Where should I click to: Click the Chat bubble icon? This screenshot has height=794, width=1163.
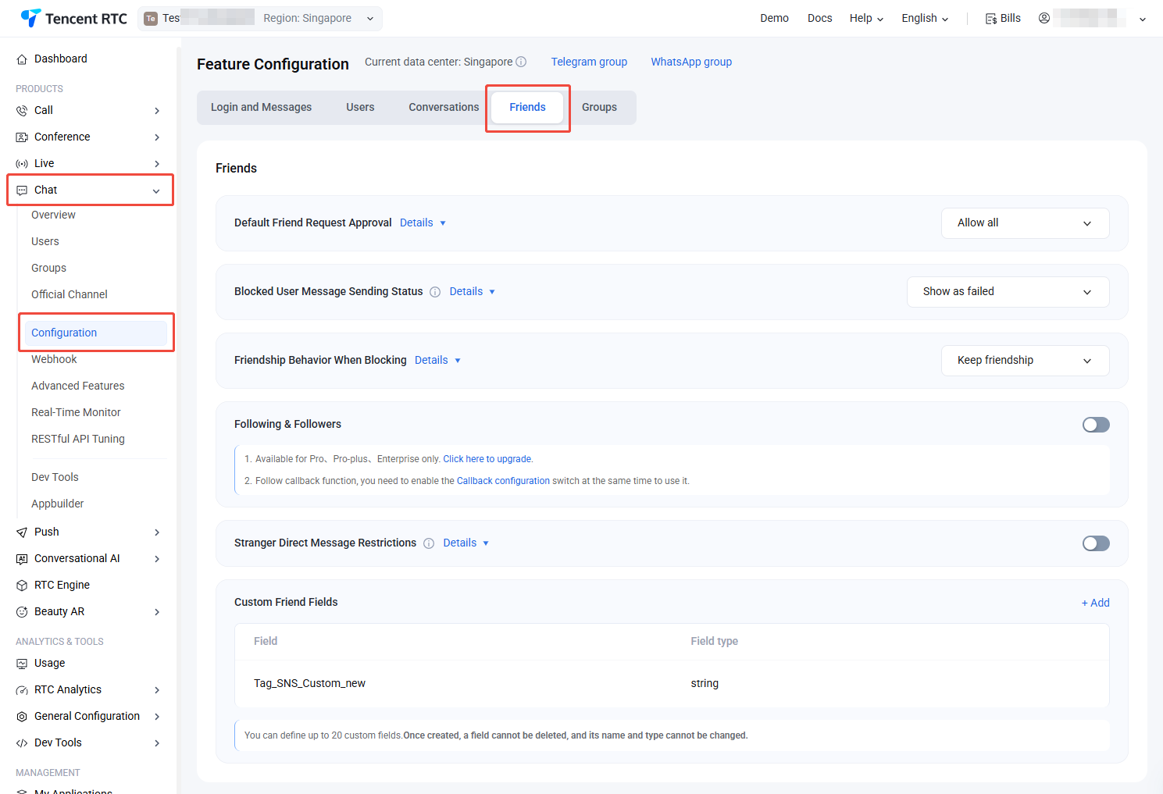[22, 190]
